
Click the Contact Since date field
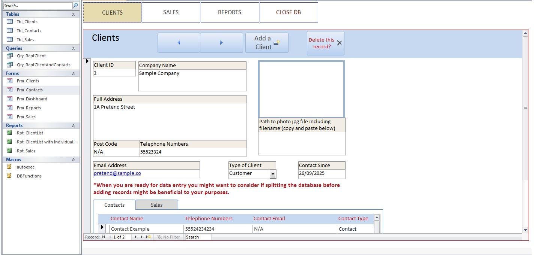322,173
